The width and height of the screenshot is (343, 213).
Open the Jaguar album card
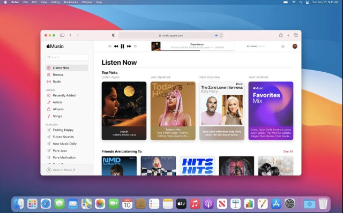[x=124, y=111]
